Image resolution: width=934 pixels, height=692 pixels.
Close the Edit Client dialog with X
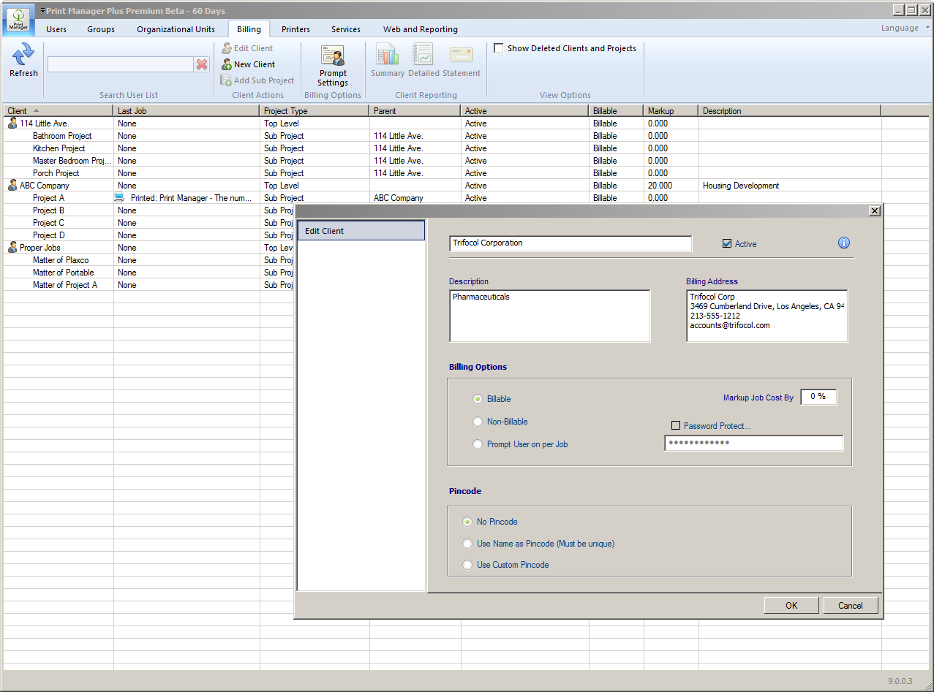point(874,210)
